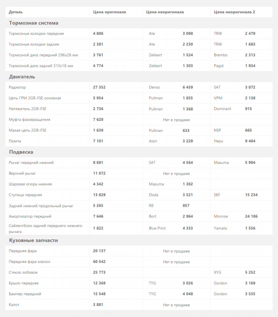Select the Denso brand in the radiator row

(154, 87)
